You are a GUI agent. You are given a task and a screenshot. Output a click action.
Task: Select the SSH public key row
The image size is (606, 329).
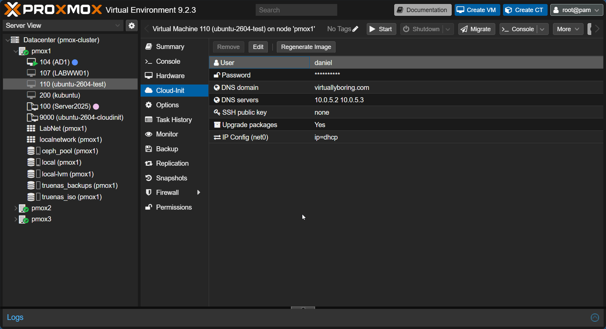coord(406,112)
